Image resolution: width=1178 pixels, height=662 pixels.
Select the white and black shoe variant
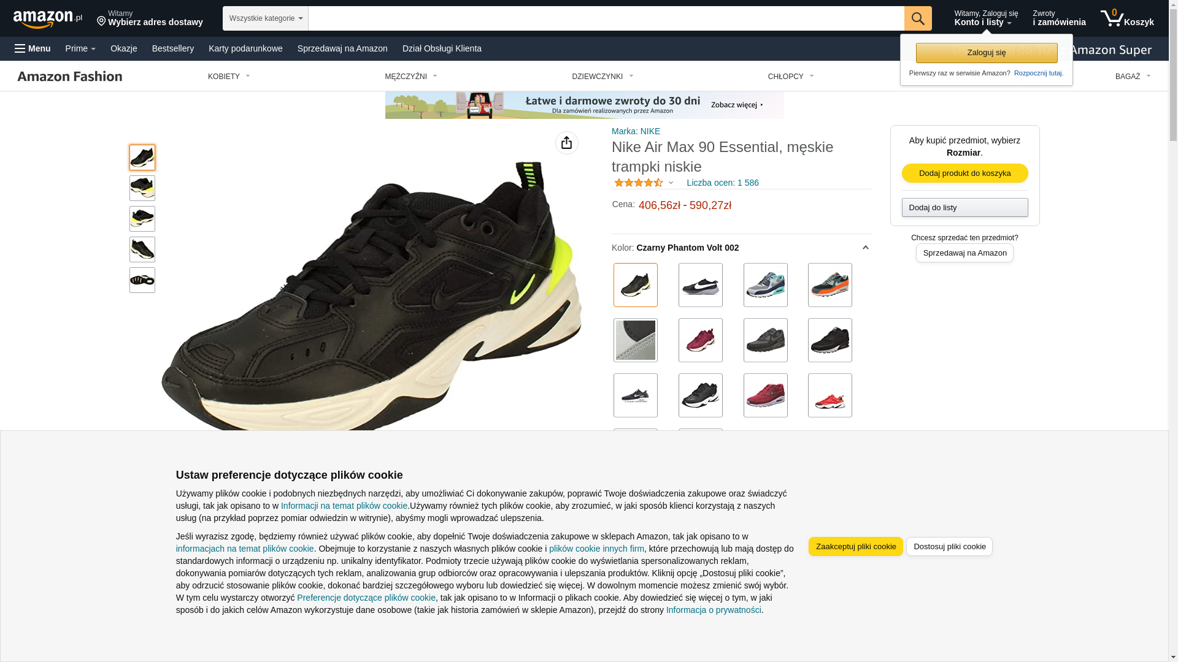[701, 285]
